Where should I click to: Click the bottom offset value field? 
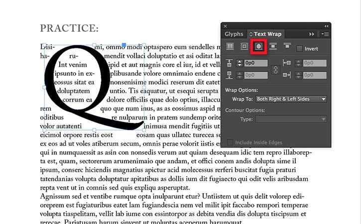[256, 75]
